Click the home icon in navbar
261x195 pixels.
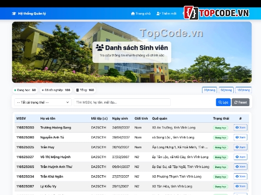click(x=133, y=14)
